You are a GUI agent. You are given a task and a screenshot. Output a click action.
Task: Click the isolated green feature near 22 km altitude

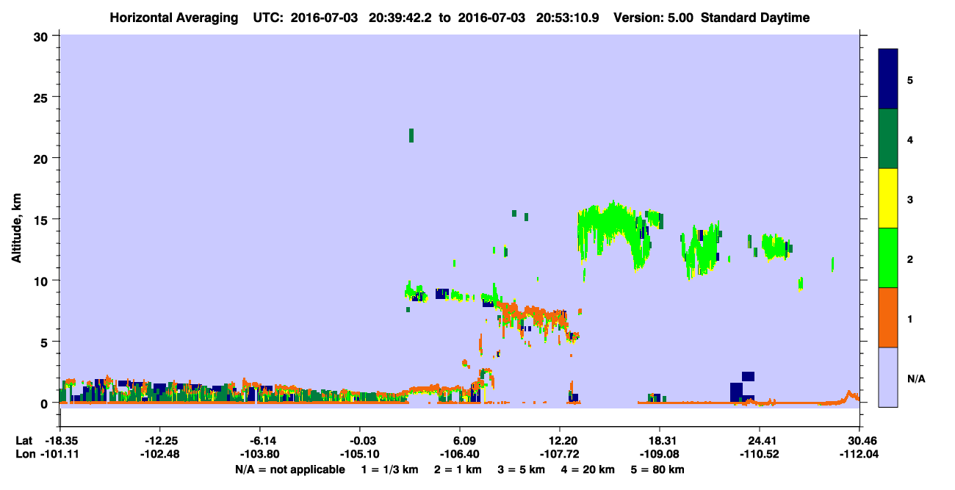tap(411, 135)
